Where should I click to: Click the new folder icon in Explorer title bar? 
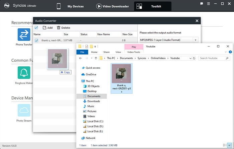pyautogui.click(x=91, y=46)
